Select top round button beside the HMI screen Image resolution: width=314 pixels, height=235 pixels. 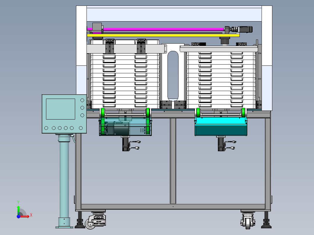click(82, 100)
